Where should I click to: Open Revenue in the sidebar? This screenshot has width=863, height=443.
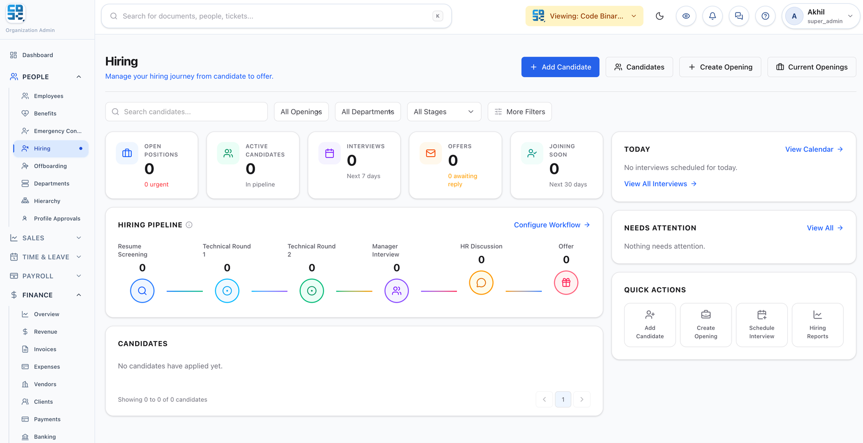pos(51,331)
